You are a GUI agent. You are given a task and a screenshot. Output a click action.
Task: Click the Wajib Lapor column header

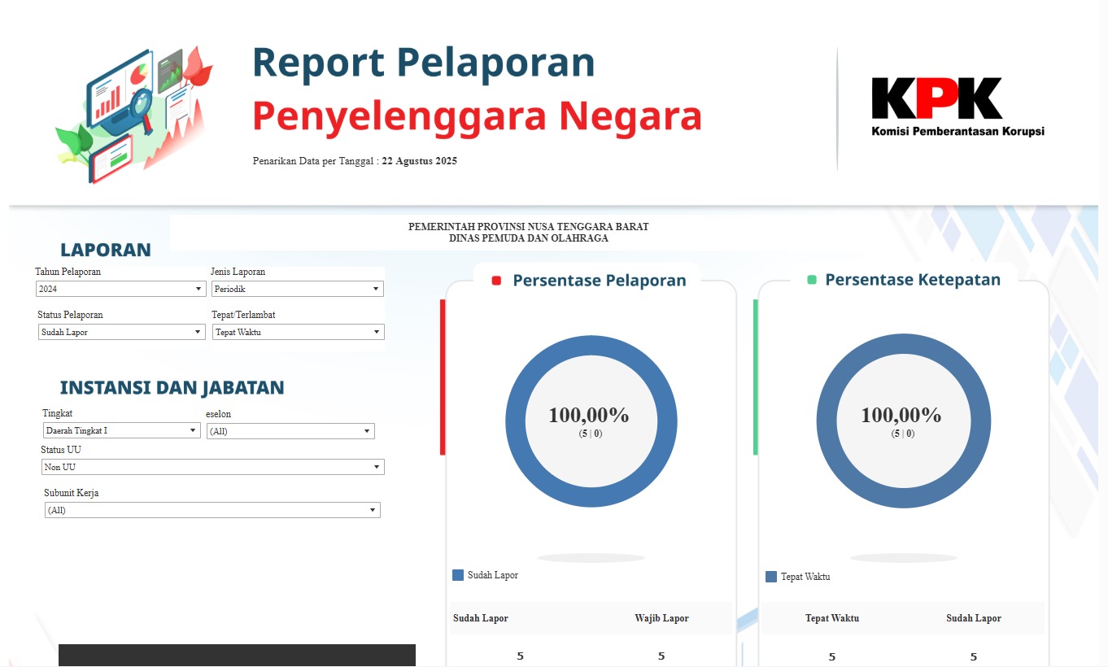661,618
